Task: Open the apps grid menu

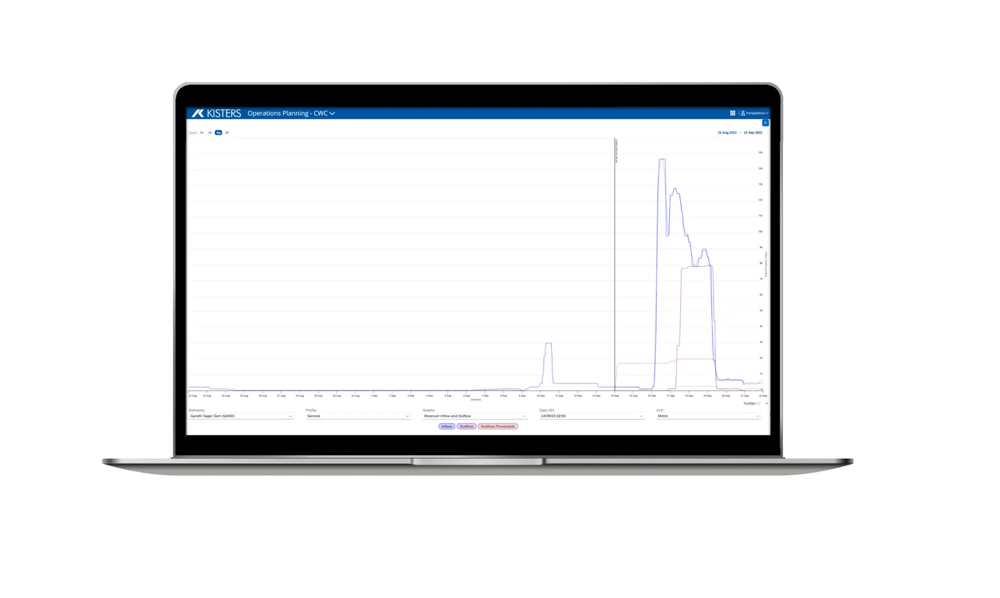Action: pos(732,113)
